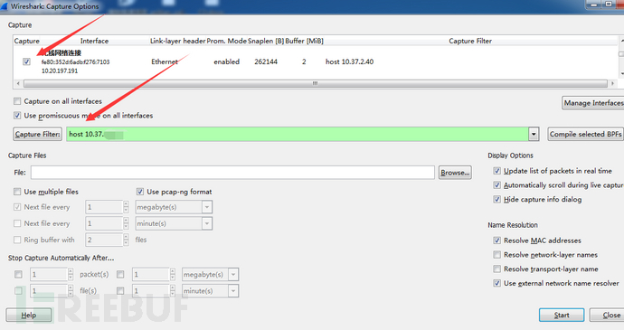Open Help for capture options
624x330 pixels.
29,316
